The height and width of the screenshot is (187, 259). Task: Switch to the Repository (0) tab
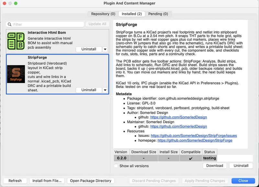103,14
